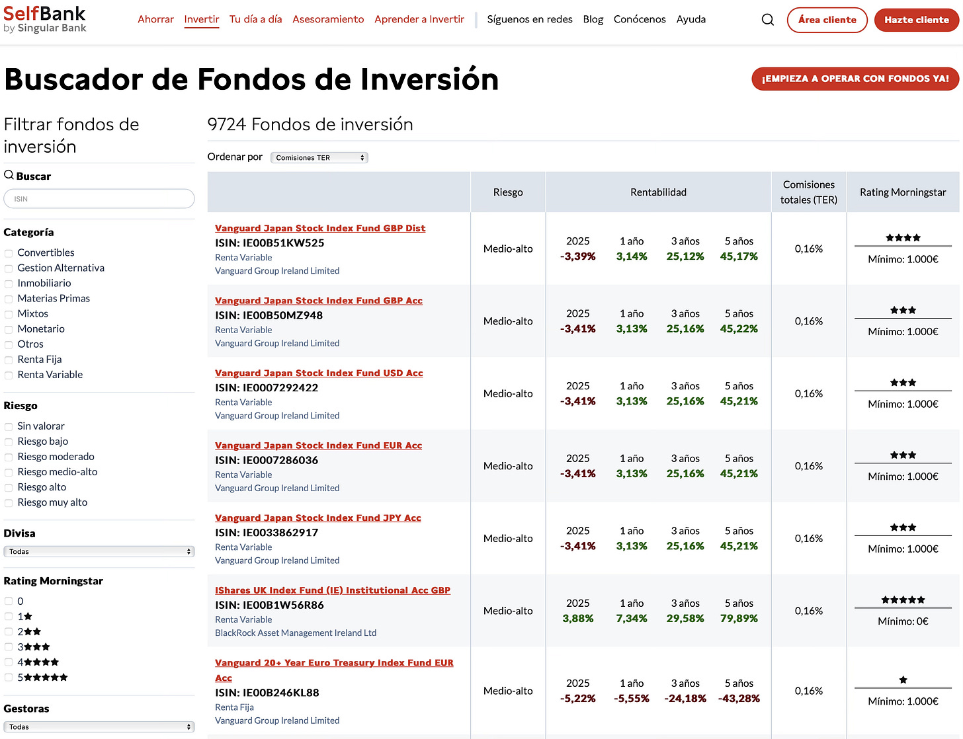Click ISIN IE00B51KW525 text
Image resolution: width=963 pixels, height=739 pixels.
coord(270,243)
